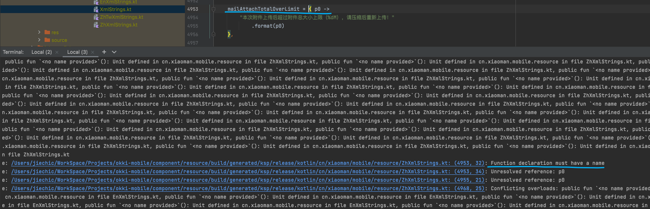Click the res folder icon

click(x=47, y=32)
